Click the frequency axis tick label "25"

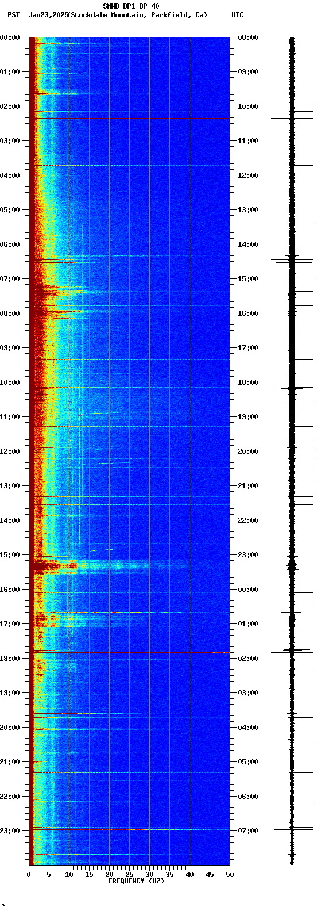[x=129, y=874]
